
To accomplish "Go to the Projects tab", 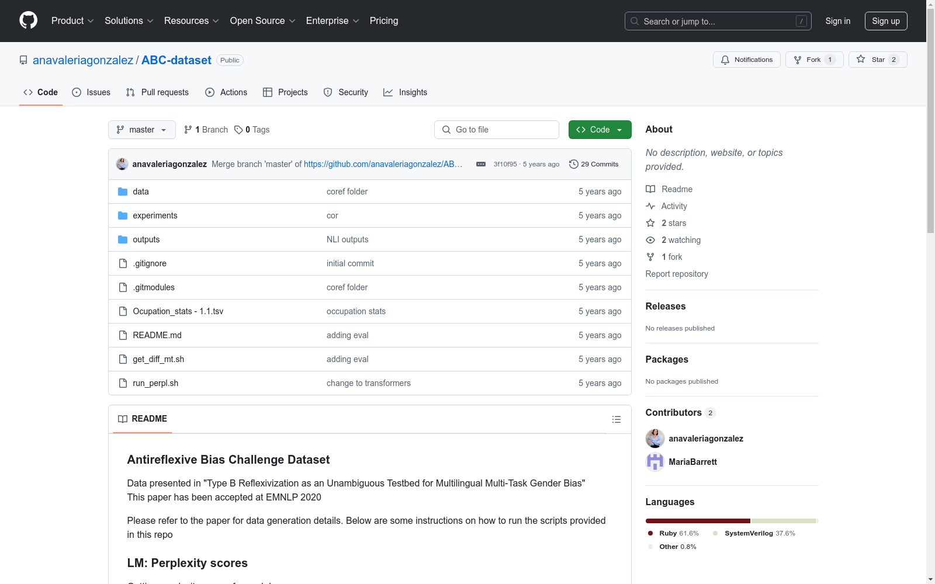I will 285,92.
